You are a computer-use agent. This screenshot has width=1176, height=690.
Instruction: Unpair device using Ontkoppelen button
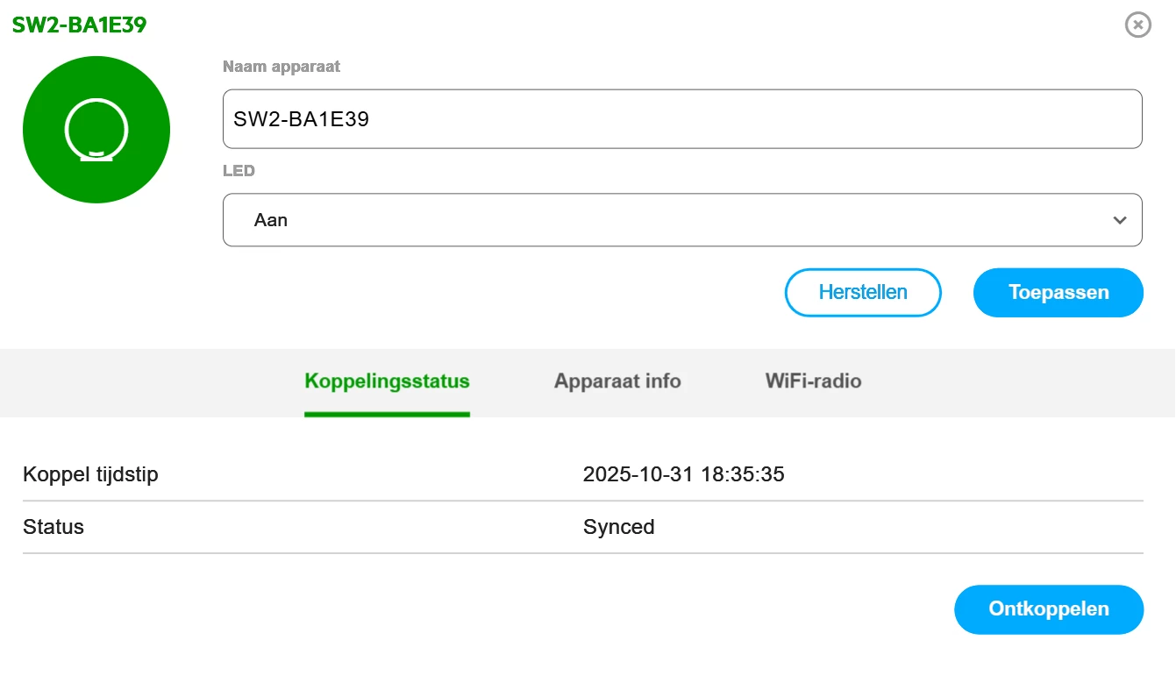1048,609
